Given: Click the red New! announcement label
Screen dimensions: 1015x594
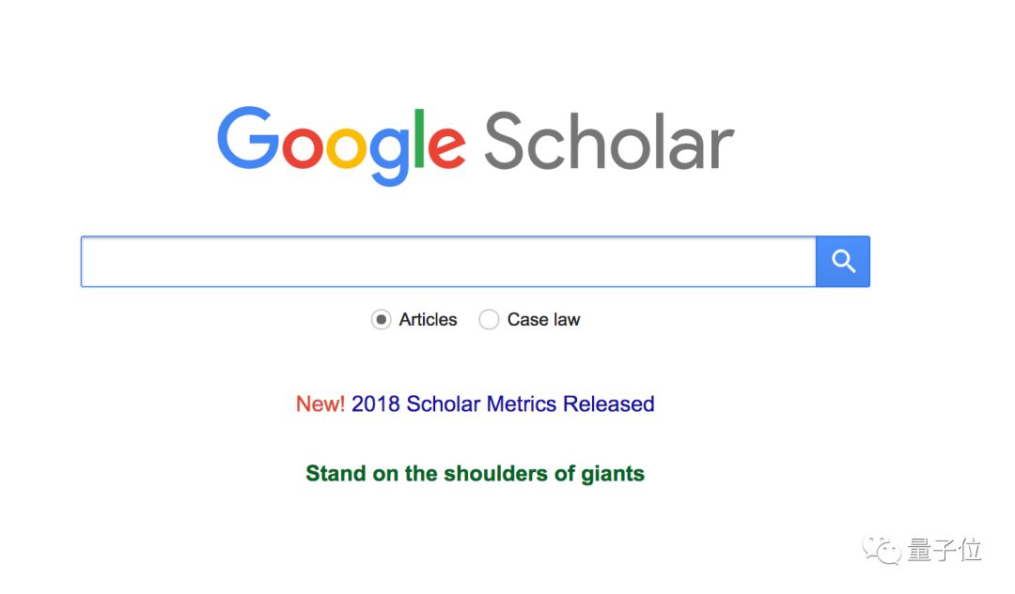Looking at the screenshot, I should pos(320,404).
